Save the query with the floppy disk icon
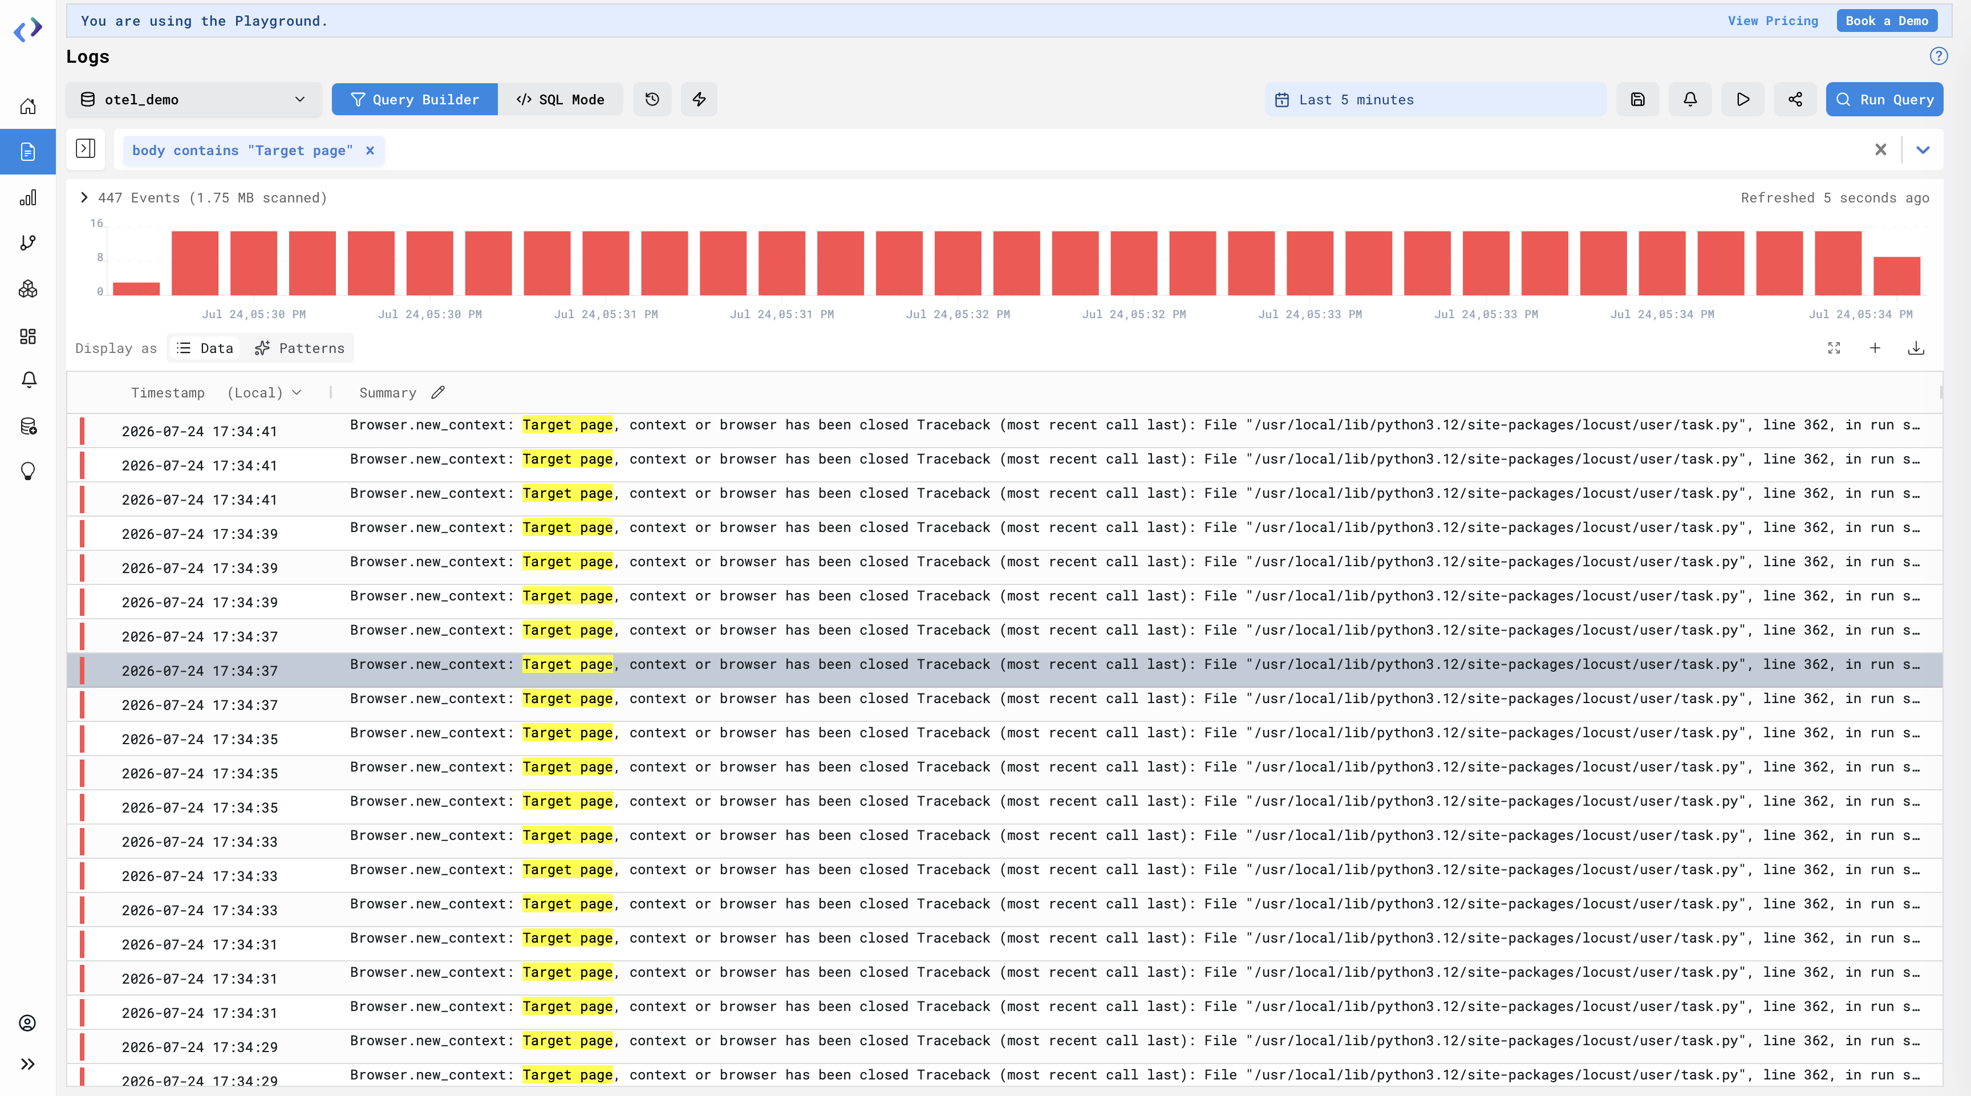 pos(1637,99)
